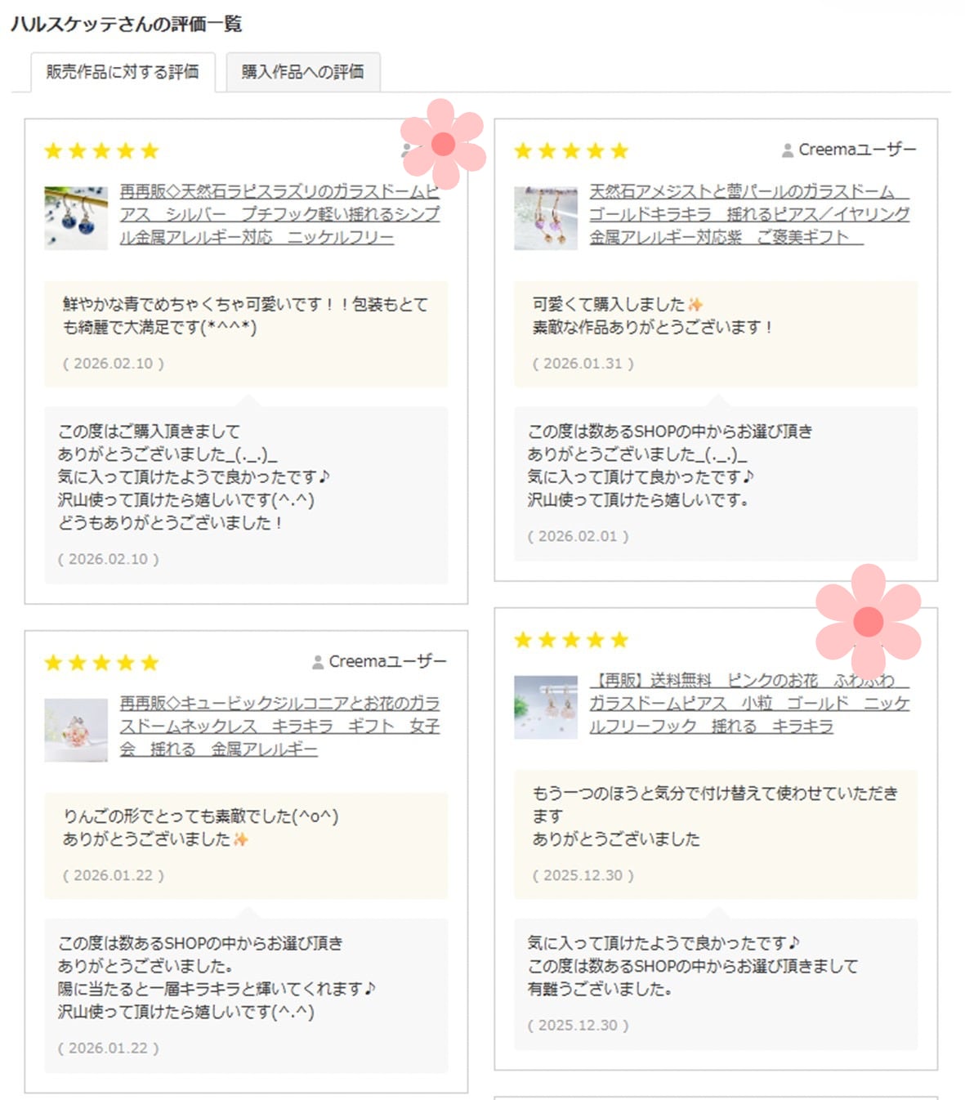Open the cubic zirconia flower necklace link
Image resolution: width=965 pixels, height=1100 pixels.
click(279, 726)
